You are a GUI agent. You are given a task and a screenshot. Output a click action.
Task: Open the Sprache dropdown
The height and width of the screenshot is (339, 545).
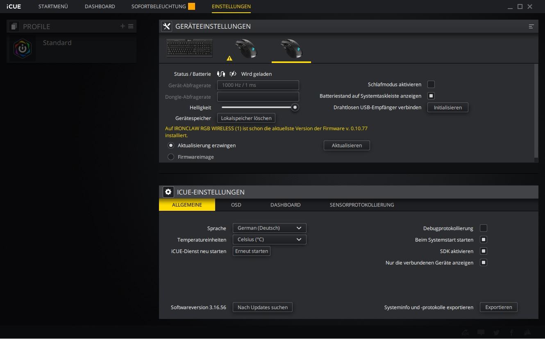click(270, 228)
